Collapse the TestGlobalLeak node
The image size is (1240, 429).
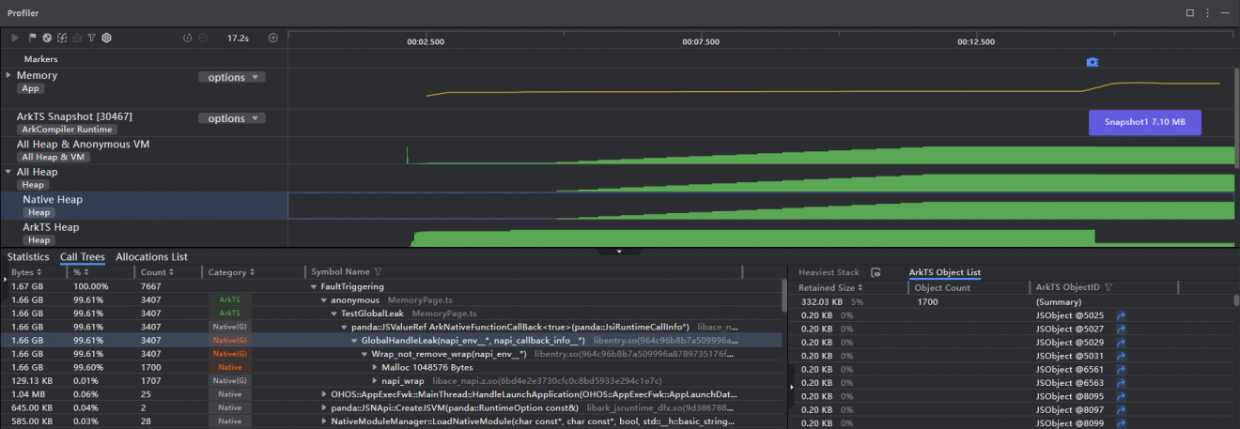tap(333, 313)
